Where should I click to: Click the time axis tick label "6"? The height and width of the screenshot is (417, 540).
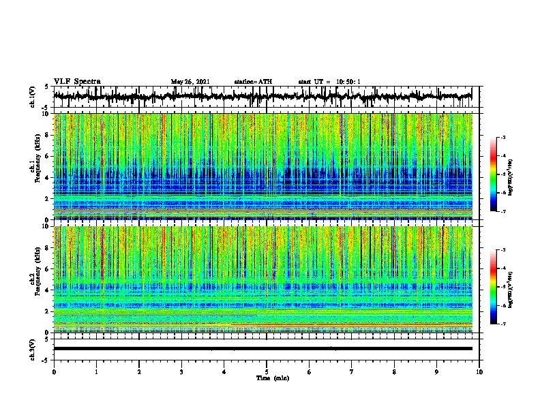(310, 372)
